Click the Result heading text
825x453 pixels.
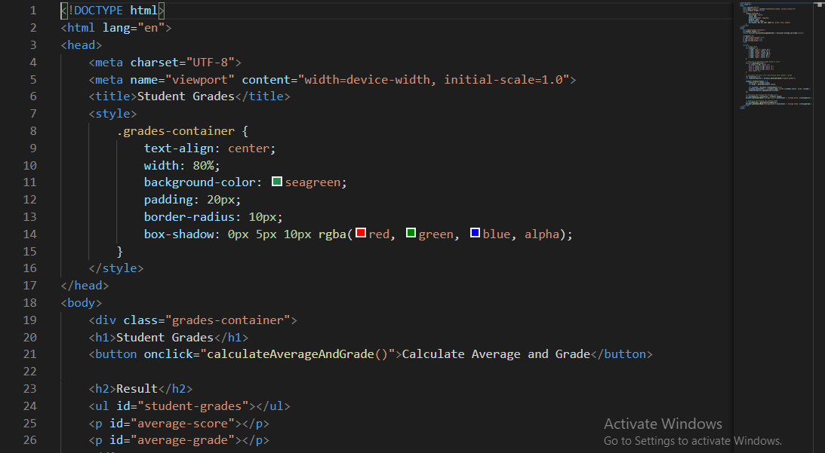(x=137, y=389)
